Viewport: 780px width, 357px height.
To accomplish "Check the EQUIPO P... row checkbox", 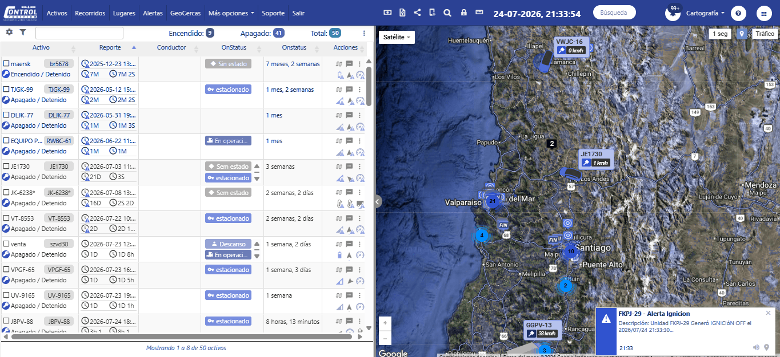I will (x=6, y=141).
